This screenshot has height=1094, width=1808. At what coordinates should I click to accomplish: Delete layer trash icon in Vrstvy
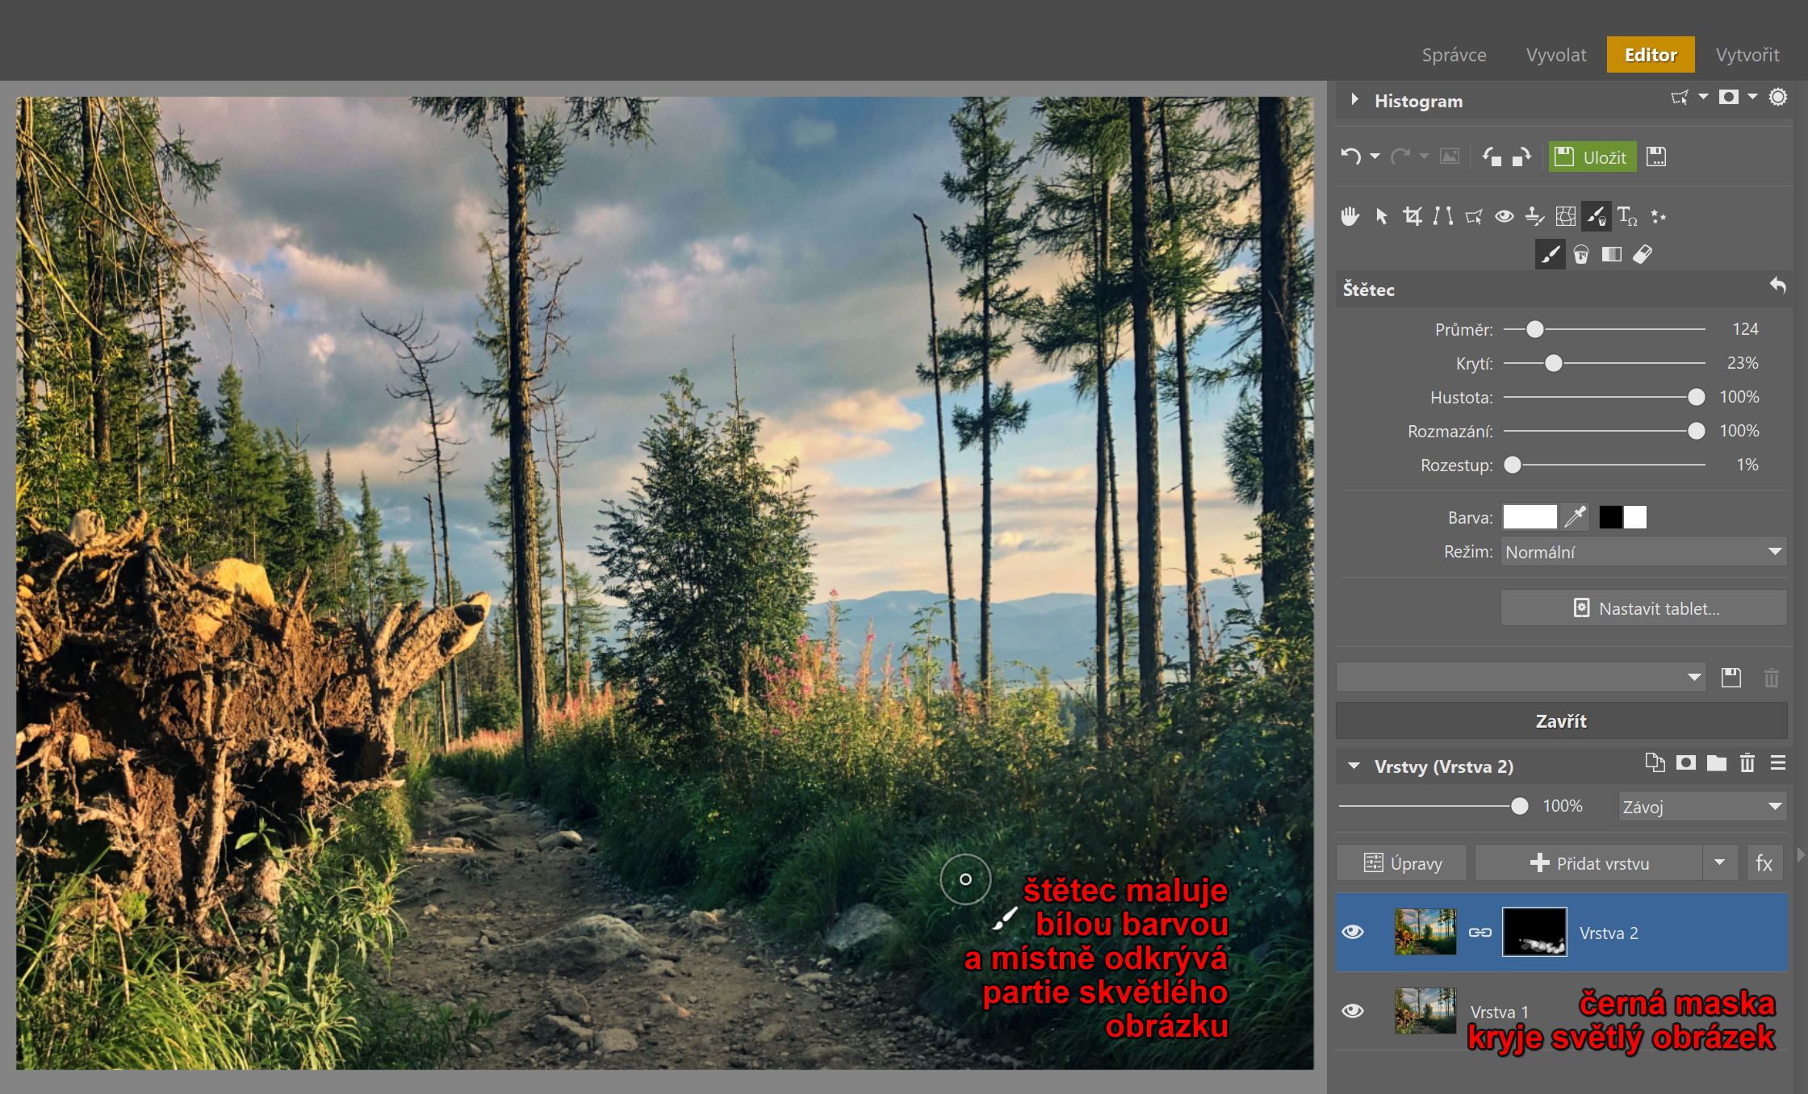pyautogui.click(x=1747, y=763)
